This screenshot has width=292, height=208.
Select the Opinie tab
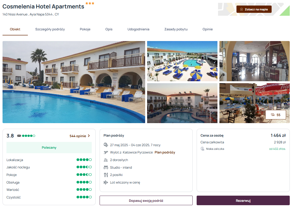(207, 30)
